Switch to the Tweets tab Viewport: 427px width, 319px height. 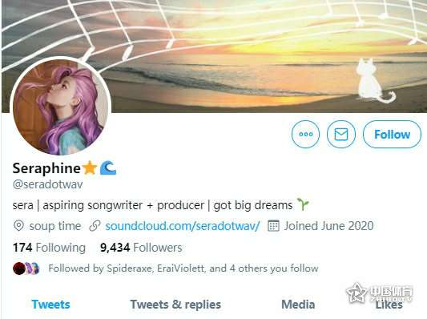click(51, 305)
